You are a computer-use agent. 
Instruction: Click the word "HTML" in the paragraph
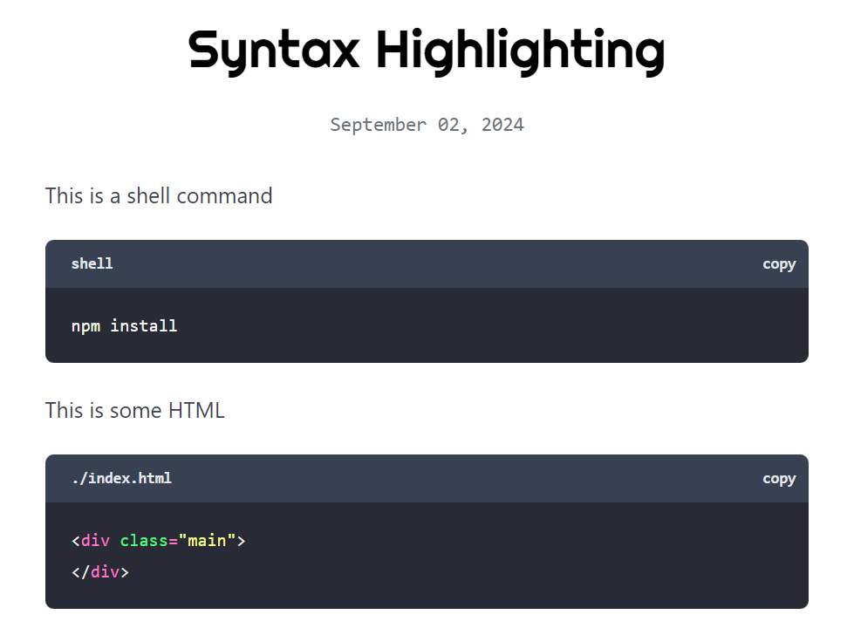click(x=197, y=410)
